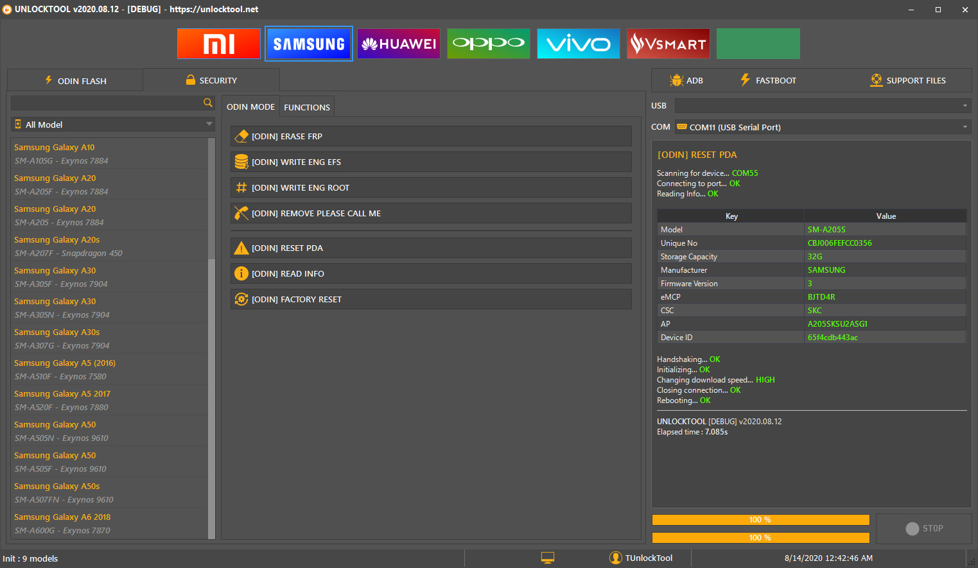
Task: Run the ODIN READ INFO function
Action: pyautogui.click(x=431, y=273)
